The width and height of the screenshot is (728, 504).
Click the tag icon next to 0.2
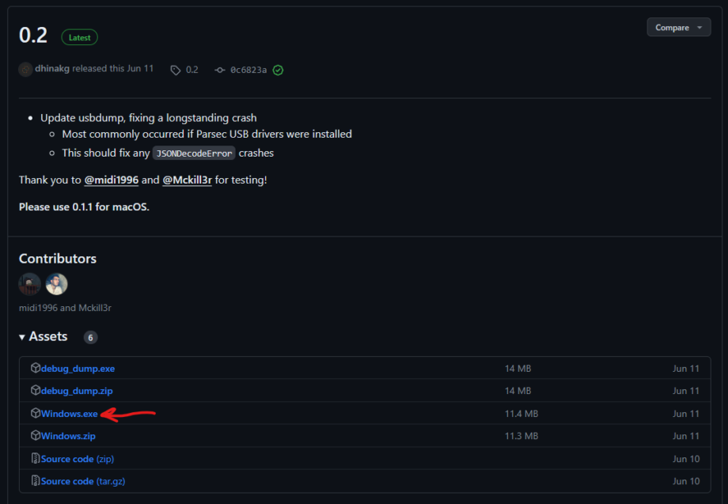[176, 70]
